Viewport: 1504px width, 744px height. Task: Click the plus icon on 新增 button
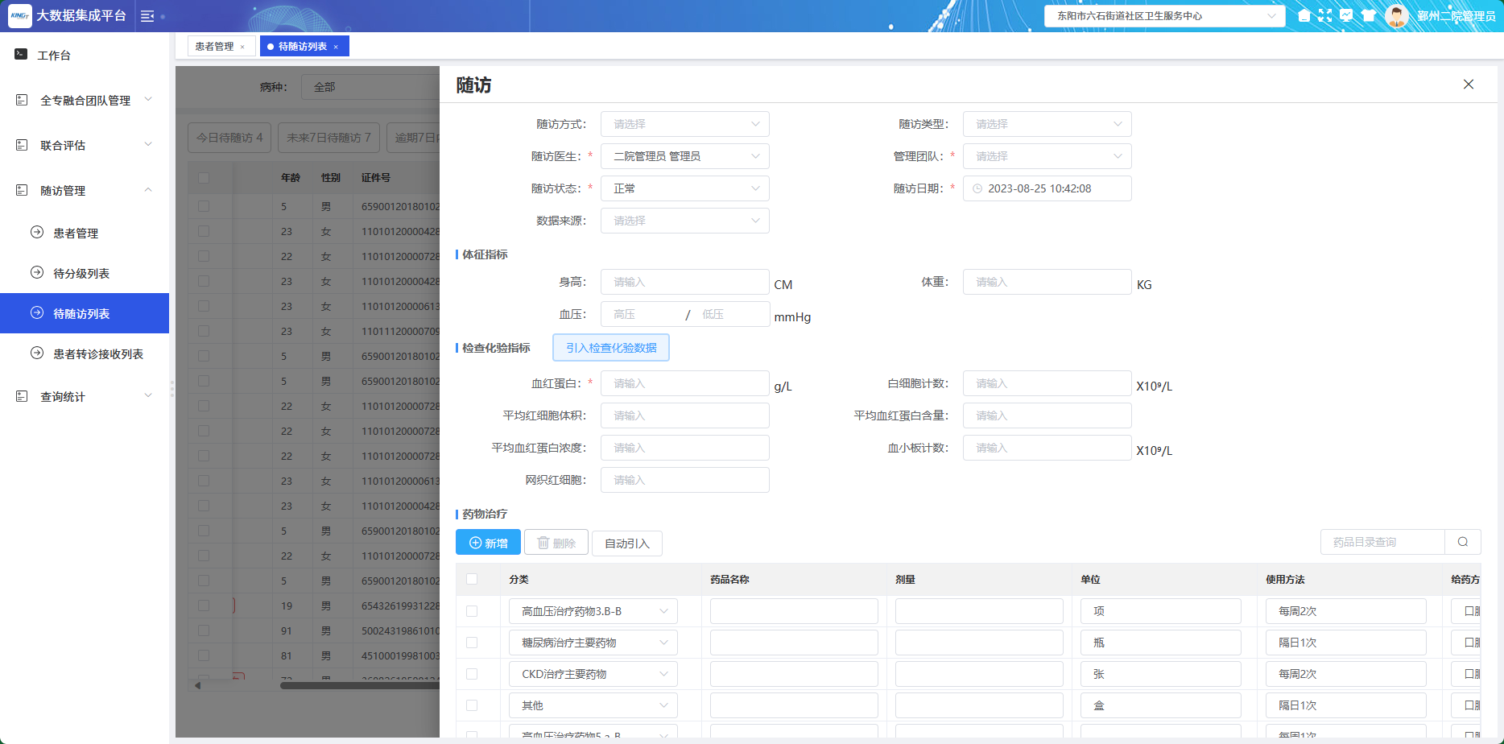pos(475,544)
